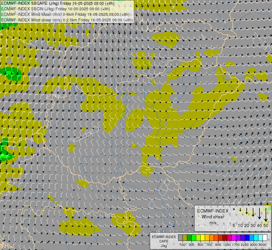Click the '5000' CAPE scale value
This screenshot has height=250, width=272.
pos(263,245)
